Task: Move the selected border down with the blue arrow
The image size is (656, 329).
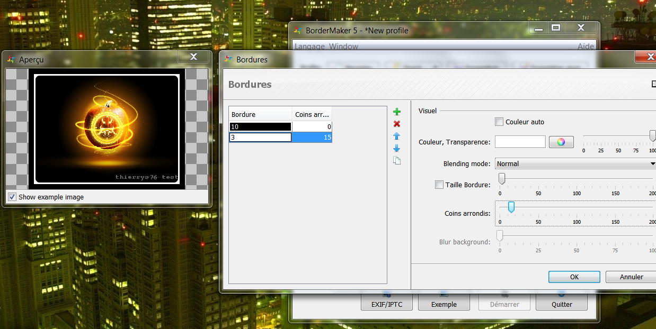Action: click(397, 149)
